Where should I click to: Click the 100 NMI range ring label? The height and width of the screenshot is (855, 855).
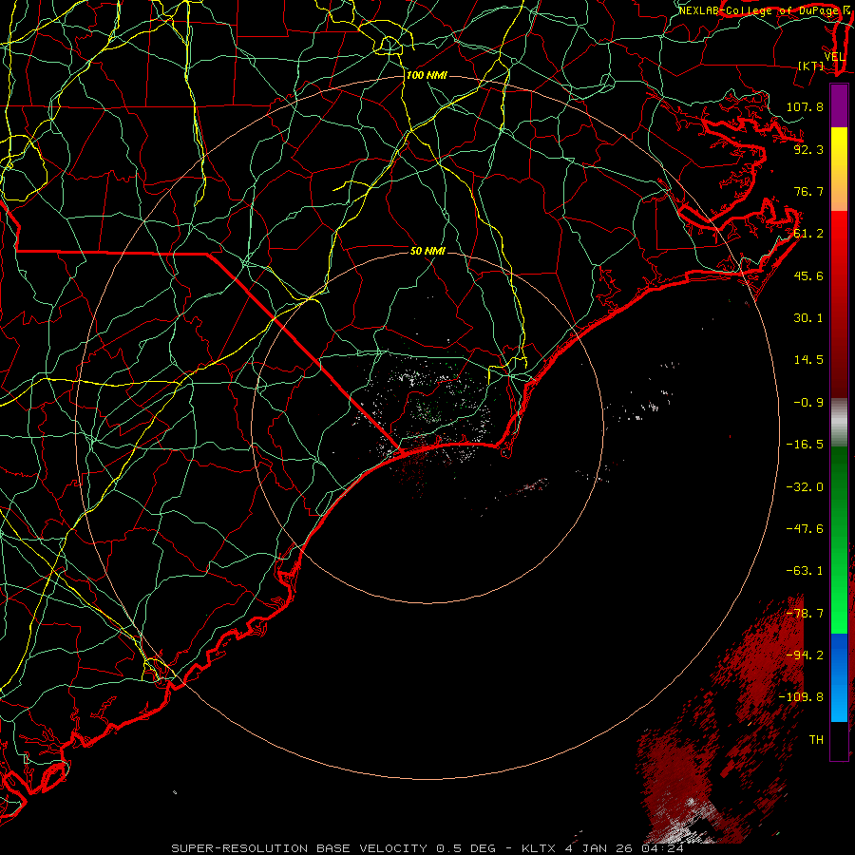point(427,75)
